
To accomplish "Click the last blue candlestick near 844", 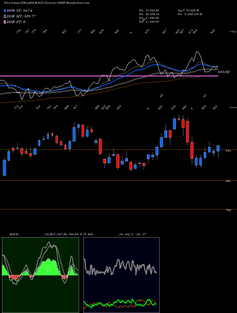I will tap(218, 148).
